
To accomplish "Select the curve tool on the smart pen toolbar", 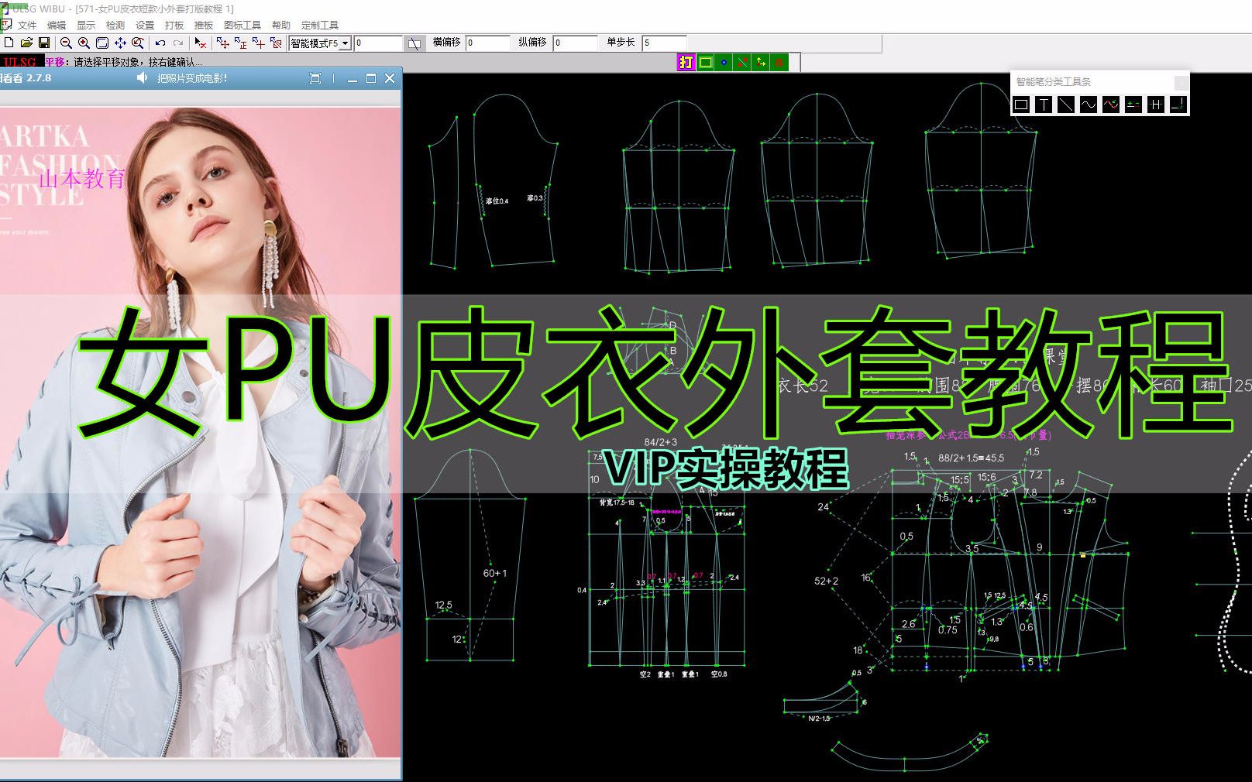I will 1089,104.
